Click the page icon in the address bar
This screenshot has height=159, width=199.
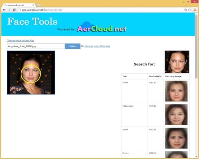20,10
